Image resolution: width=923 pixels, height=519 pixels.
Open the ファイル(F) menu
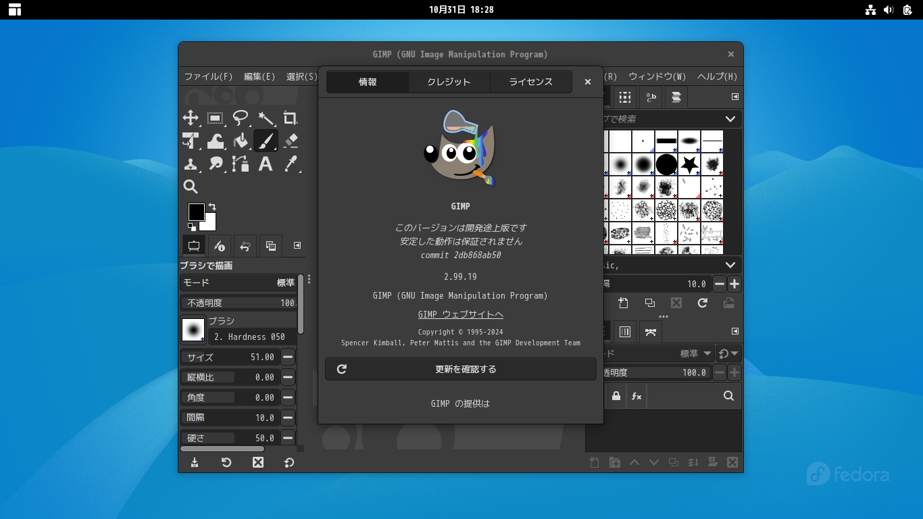[208, 76]
